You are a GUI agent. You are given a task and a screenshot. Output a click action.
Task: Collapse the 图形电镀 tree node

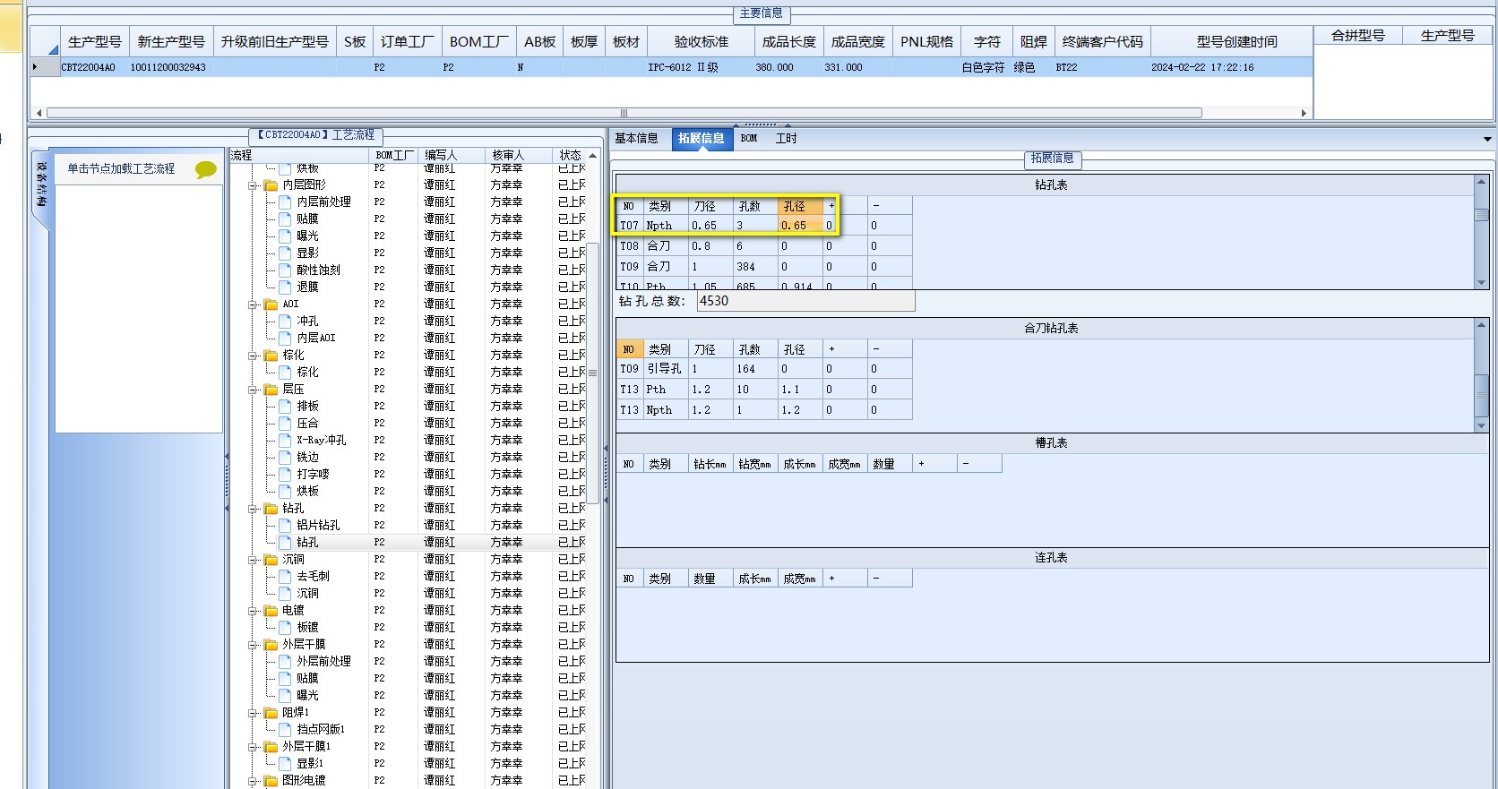point(254,781)
